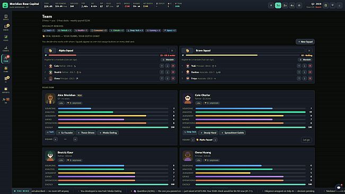Click the calendar icon near Q2 date

pos(326,5)
